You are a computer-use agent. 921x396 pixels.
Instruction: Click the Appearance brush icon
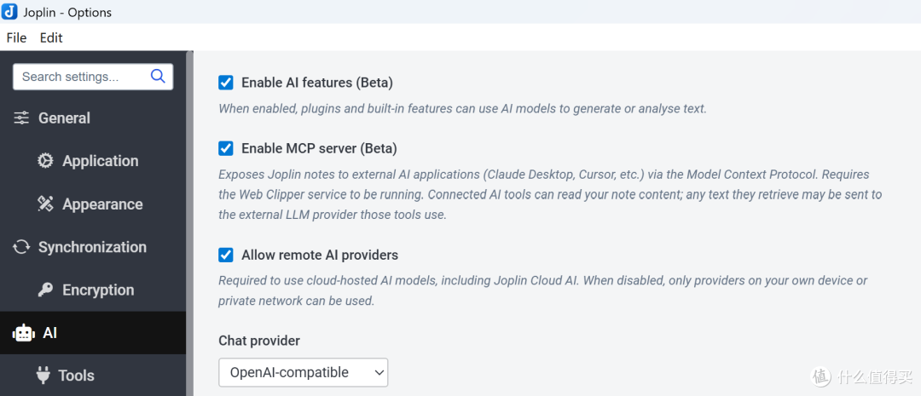pyautogui.click(x=45, y=204)
